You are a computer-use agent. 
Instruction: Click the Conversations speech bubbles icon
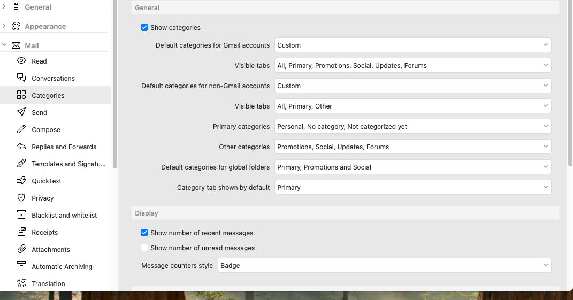pos(21,78)
